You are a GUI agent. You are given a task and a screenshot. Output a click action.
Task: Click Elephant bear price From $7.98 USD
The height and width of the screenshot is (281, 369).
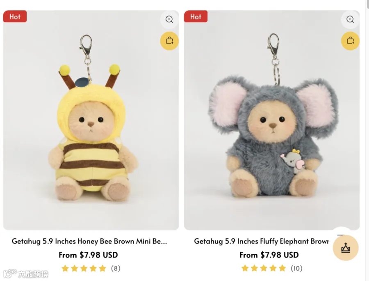(x=269, y=255)
